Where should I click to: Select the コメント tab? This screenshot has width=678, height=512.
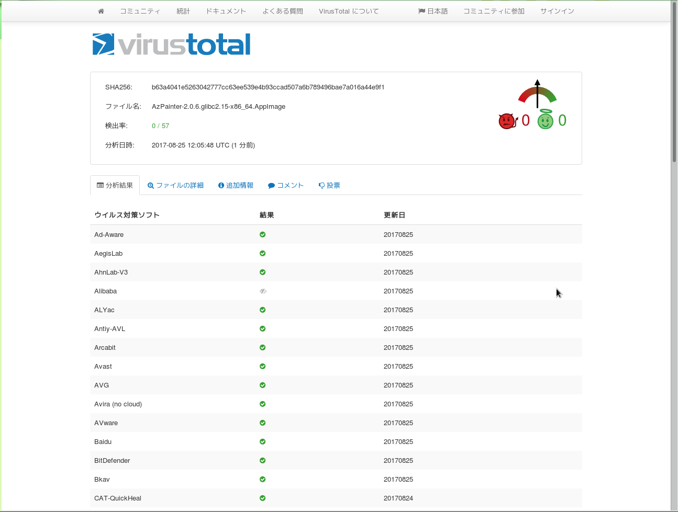coord(286,186)
